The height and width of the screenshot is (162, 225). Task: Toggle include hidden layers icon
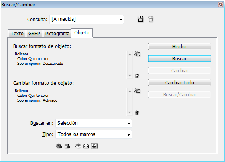(78, 146)
